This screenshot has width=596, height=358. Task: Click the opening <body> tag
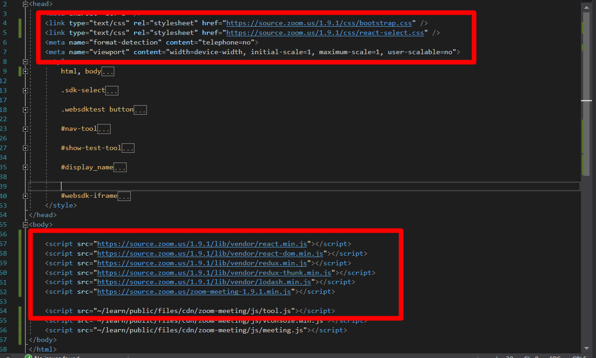(x=41, y=224)
